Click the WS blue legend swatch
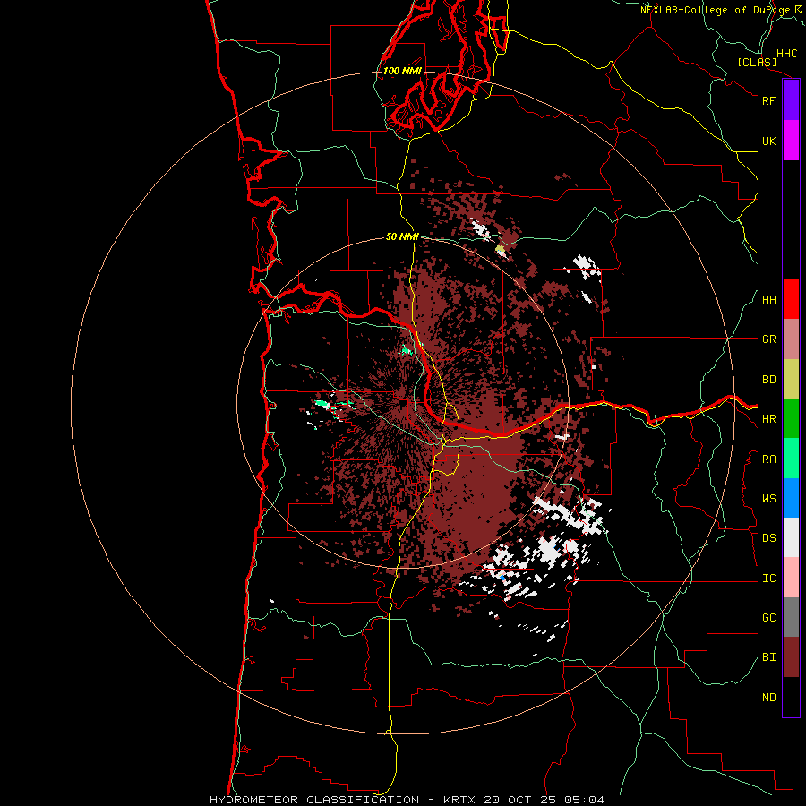The image size is (806, 806). (x=791, y=498)
